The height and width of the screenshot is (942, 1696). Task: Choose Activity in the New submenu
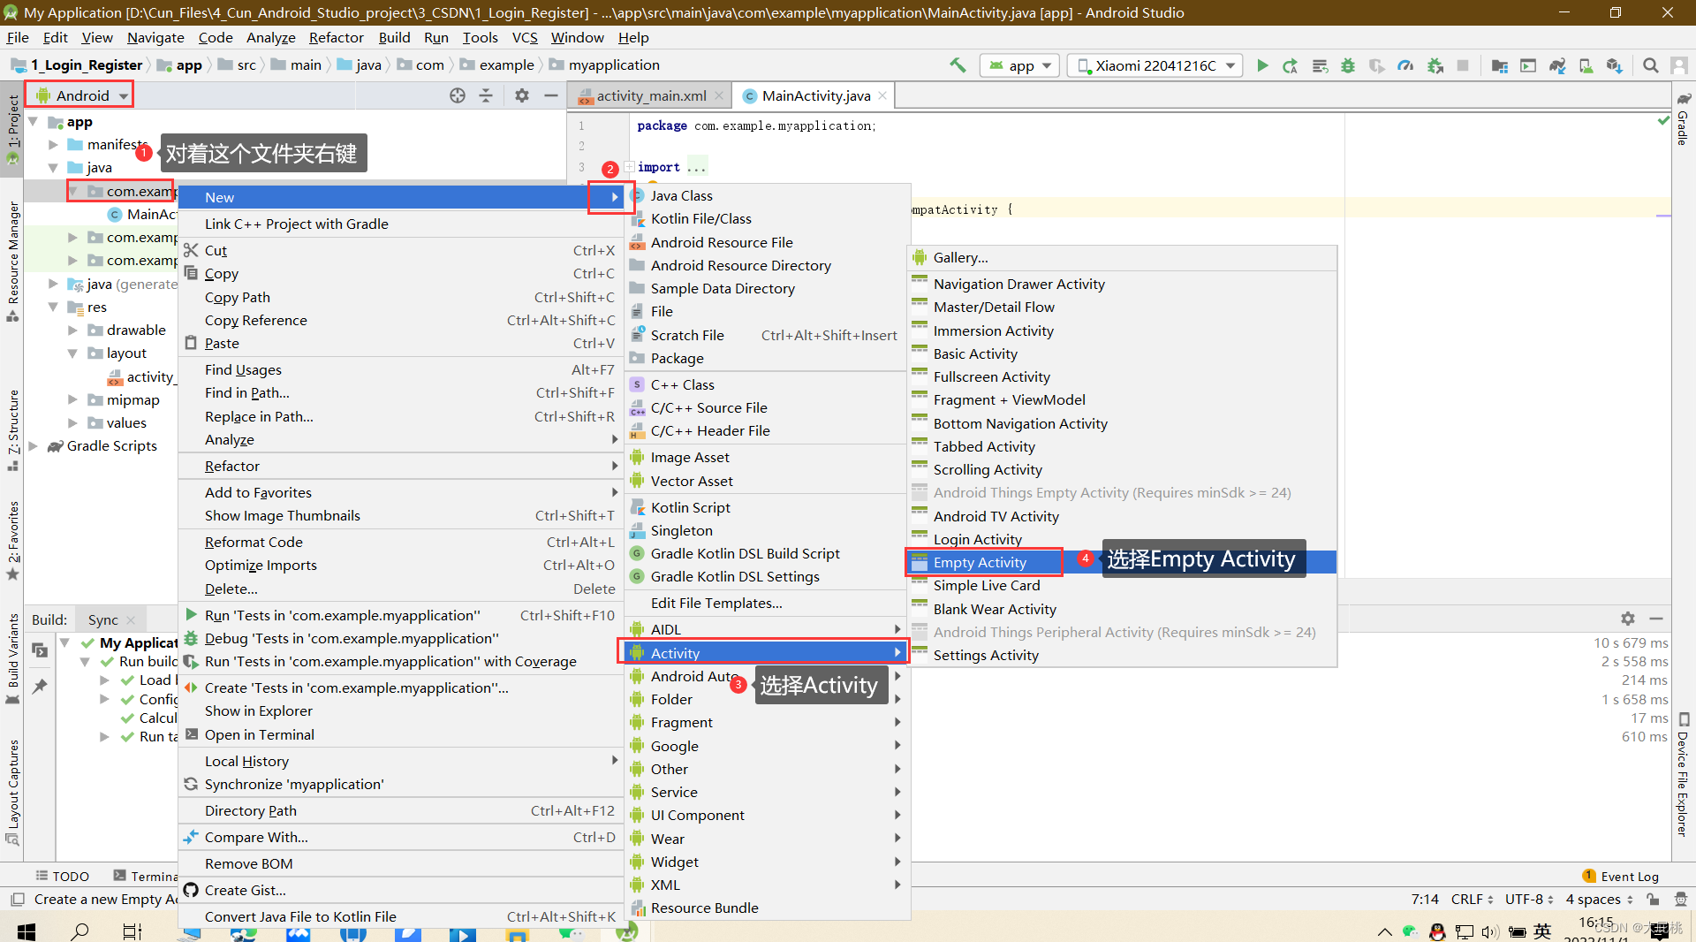point(767,653)
